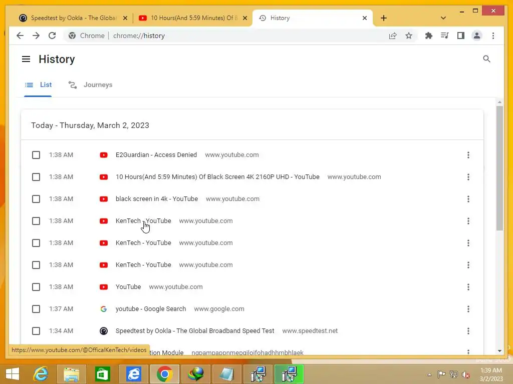
Task: Open the Chrome profile avatar icon
Action: point(477,35)
